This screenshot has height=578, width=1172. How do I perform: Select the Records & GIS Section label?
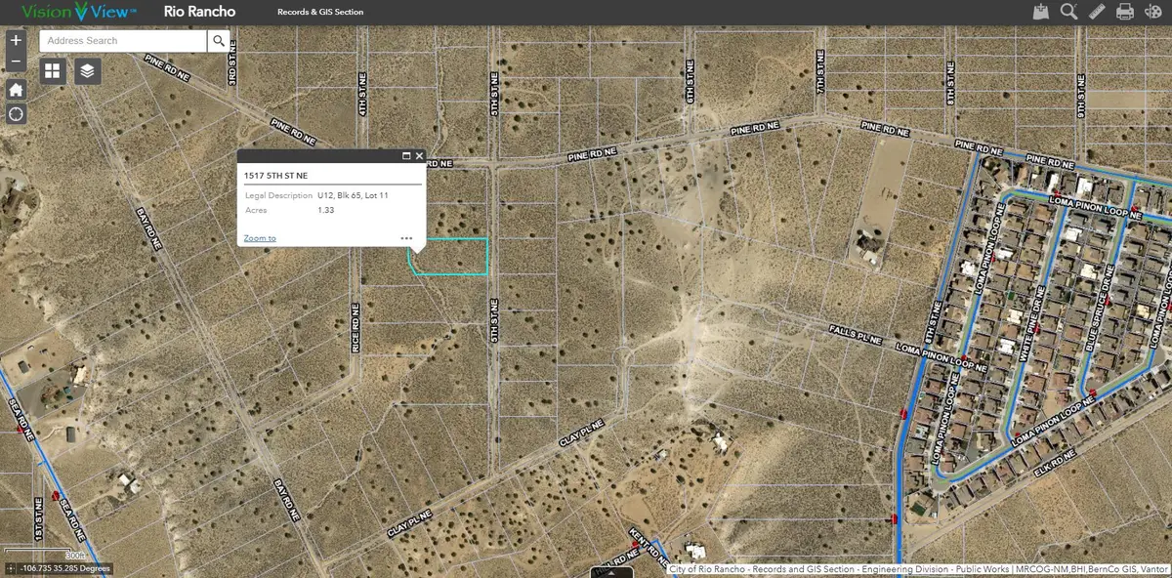click(x=319, y=12)
